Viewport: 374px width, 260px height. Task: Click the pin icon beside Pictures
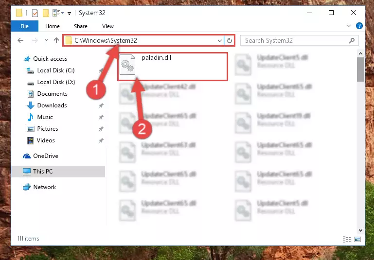coord(101,129)
